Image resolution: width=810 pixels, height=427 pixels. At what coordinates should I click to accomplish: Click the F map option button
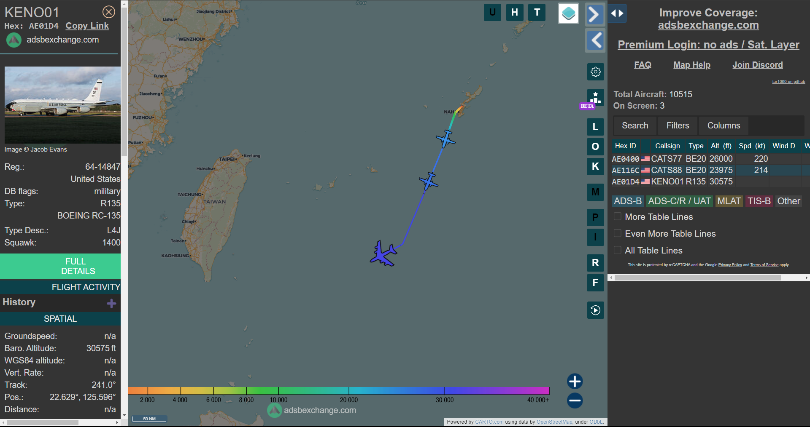[595, 283]
